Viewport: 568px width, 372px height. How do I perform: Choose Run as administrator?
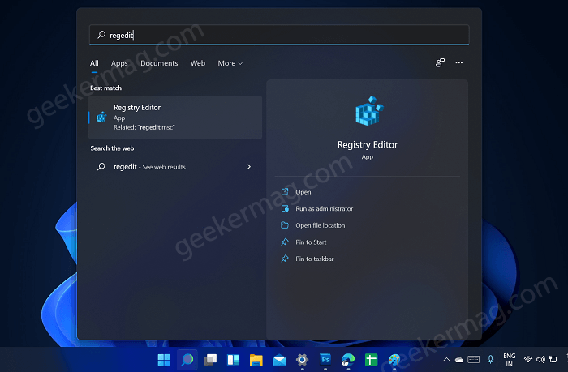(324, 209)
